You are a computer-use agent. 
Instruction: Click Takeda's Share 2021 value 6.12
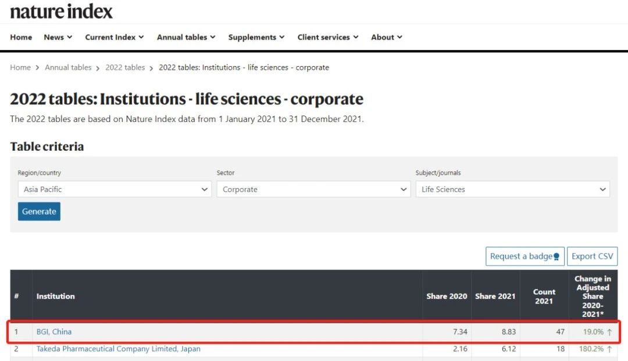pos(509,349)
